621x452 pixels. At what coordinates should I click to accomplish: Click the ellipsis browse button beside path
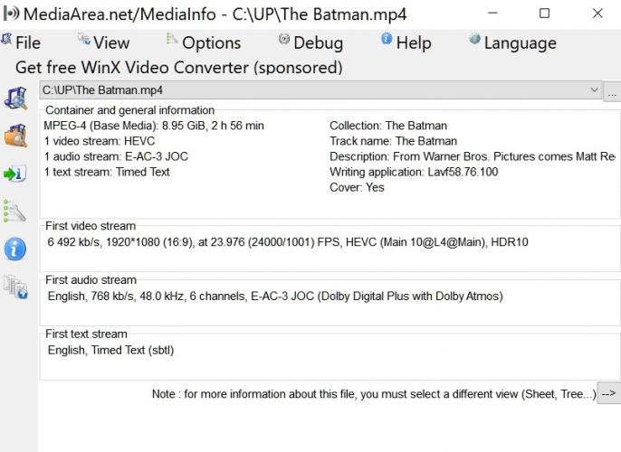pos(612,91)
